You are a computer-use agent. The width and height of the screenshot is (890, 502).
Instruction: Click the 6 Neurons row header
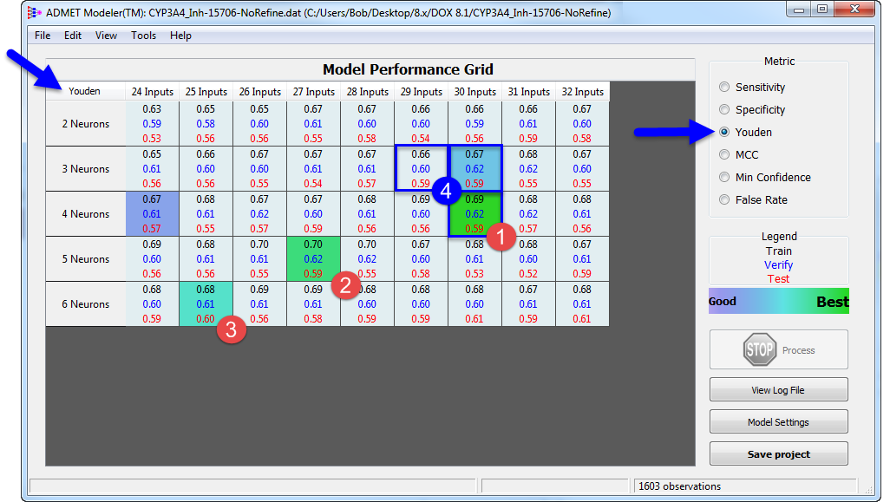click(x=86, y=304)
